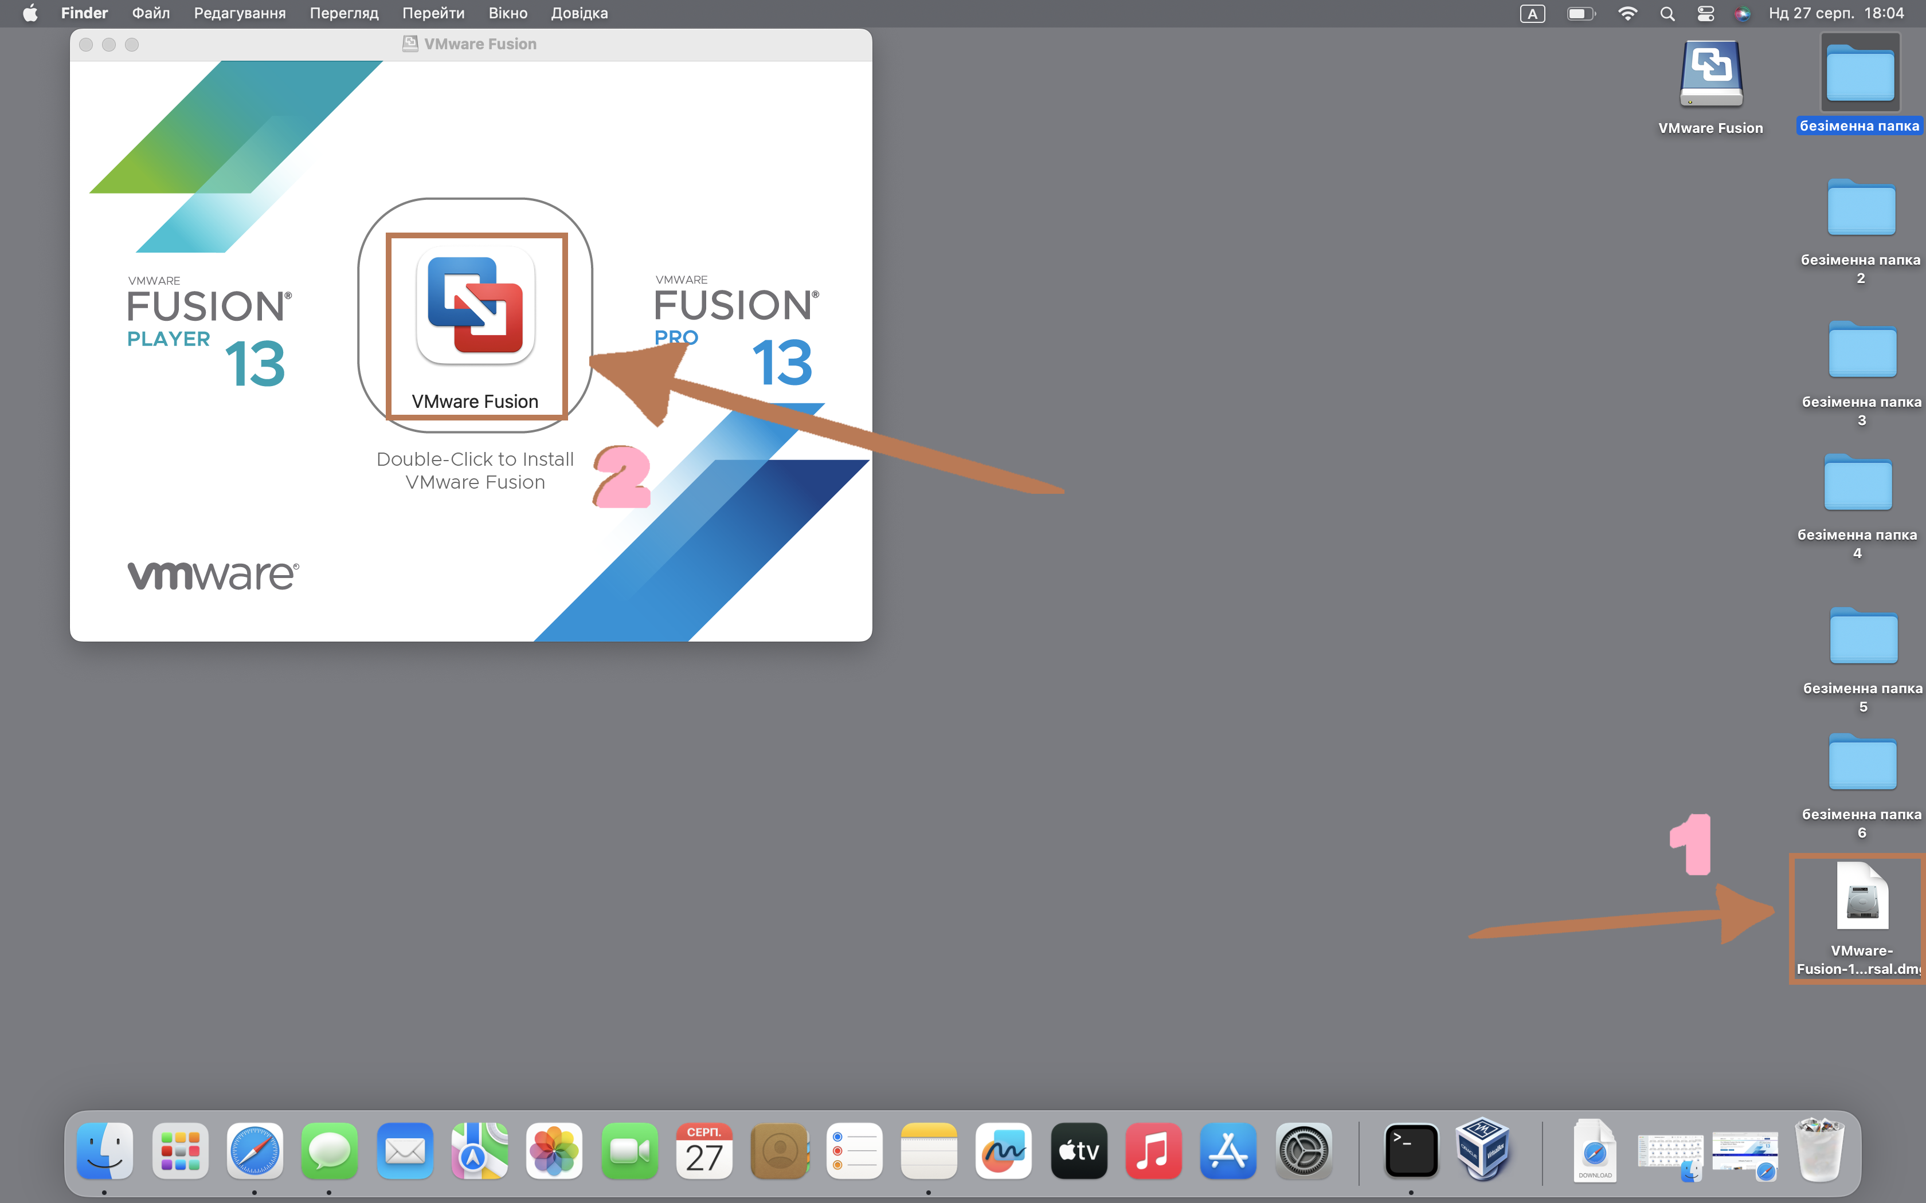1926x1203 pixels.
Task: Click the keyboard input source indicator
Action: pos(1532,14)
